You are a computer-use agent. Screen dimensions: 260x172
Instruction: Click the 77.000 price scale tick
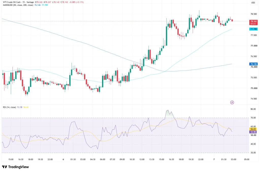click(x=254, y=46)
